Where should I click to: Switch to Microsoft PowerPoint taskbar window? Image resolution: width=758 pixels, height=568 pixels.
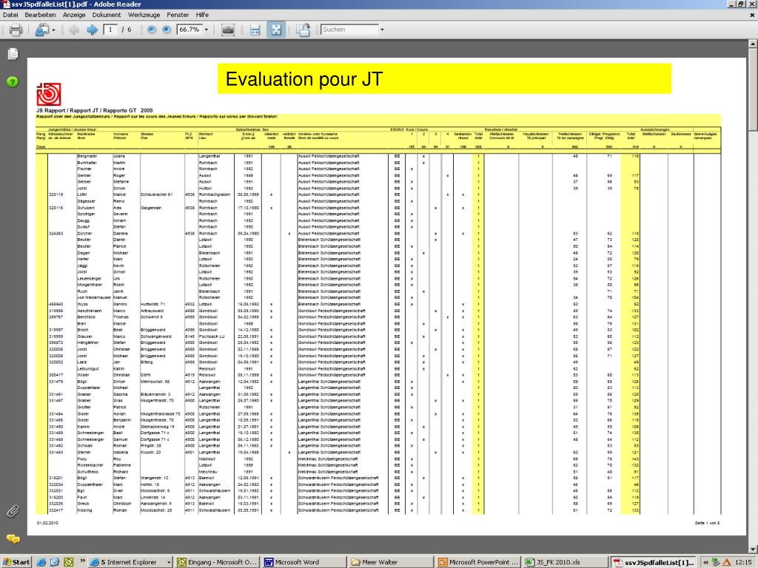(479, 562)
